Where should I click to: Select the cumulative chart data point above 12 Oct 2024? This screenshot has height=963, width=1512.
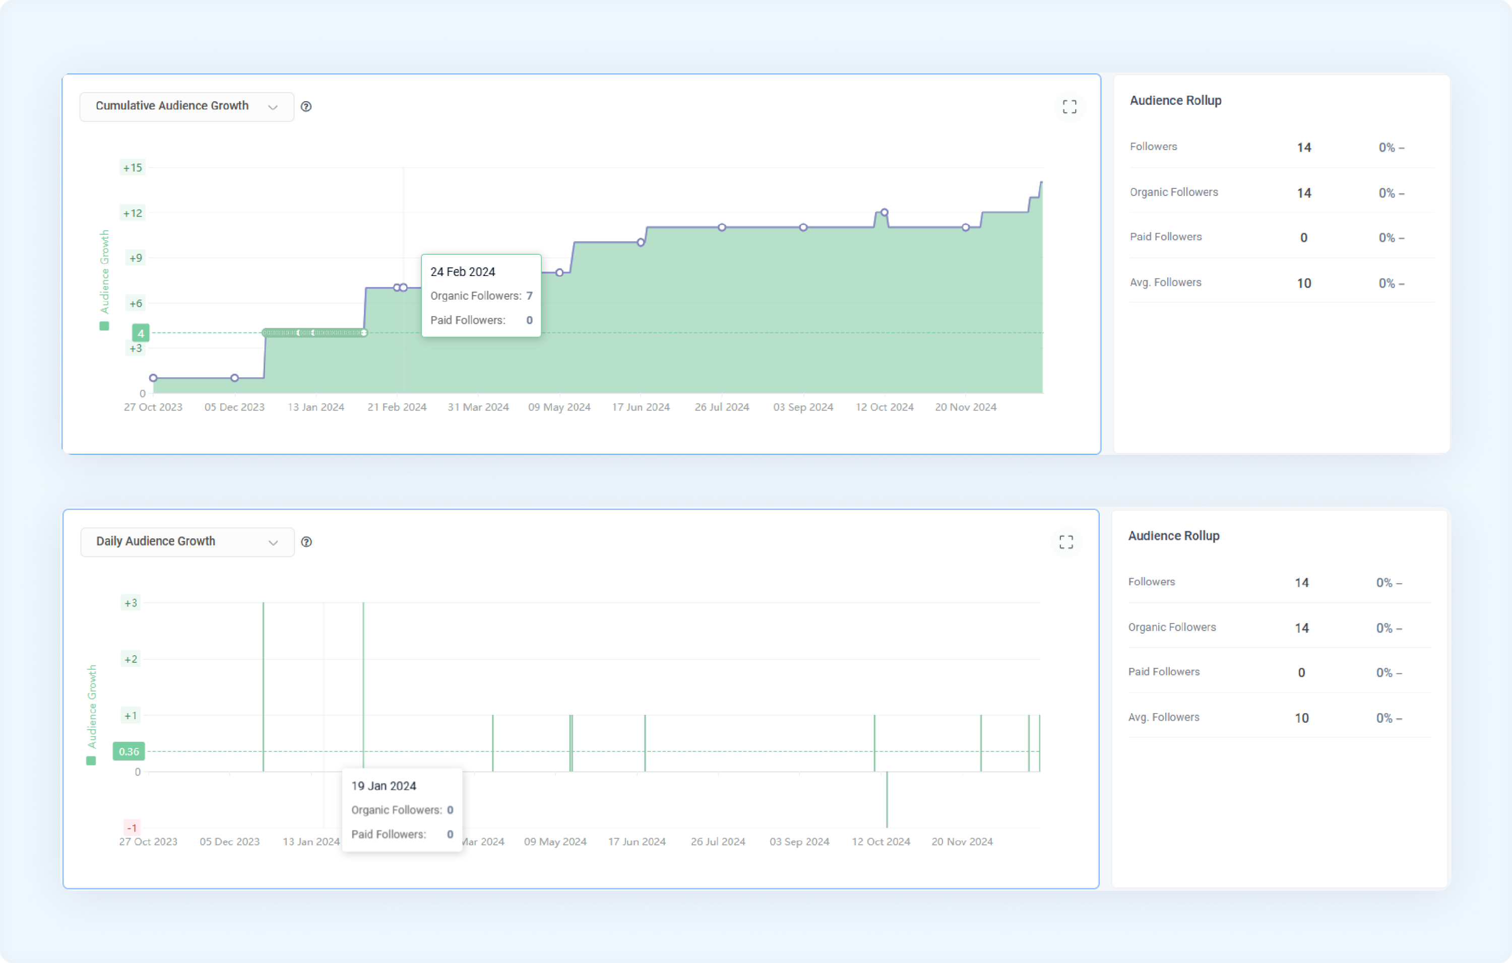pos(884,213)
